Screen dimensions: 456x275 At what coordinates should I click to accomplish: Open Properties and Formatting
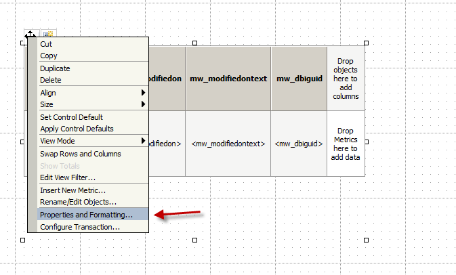(86, 215)
